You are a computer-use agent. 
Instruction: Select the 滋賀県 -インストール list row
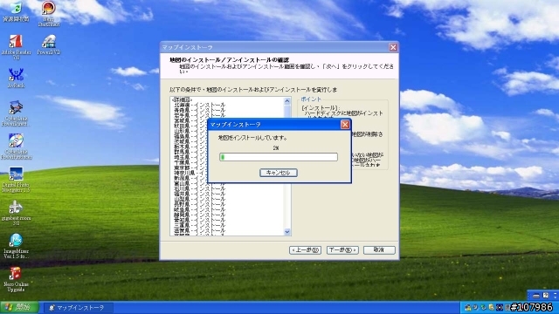200,230
